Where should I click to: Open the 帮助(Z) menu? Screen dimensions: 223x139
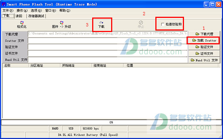pos(65,10)
